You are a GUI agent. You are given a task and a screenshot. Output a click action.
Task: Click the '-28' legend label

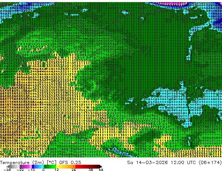coord(7,170)
